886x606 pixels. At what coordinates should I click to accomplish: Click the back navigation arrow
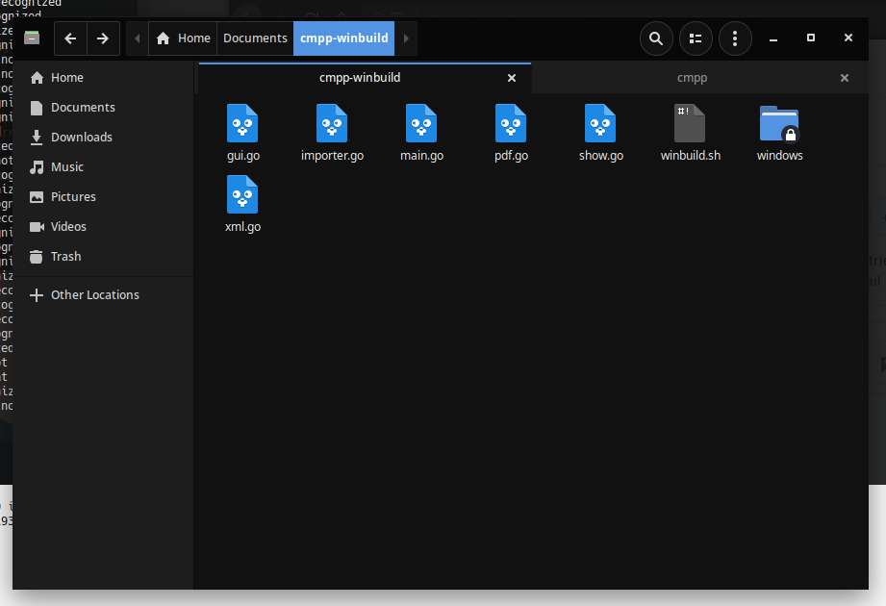pos(69,38)
